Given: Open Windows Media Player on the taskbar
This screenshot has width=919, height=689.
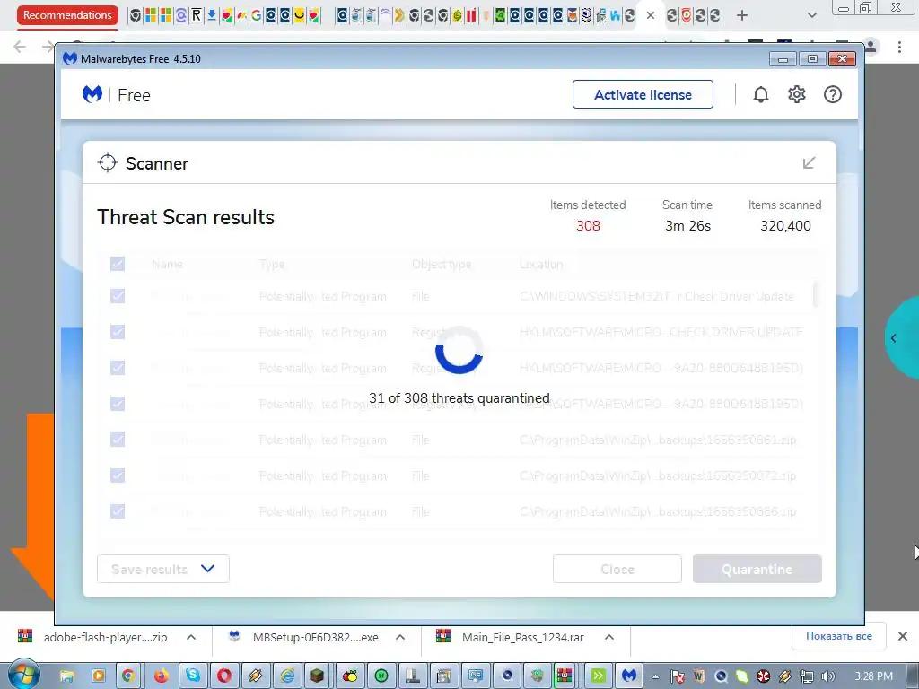Looking at the screenshot, I should (x=99, y=676).
